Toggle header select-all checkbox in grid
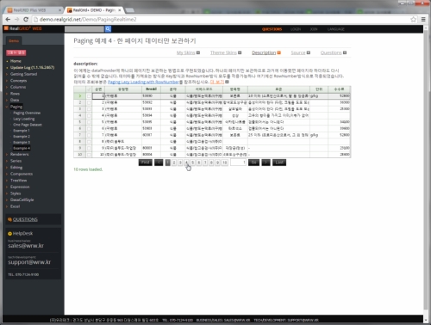This screenshot has height=325, width=431. (89, 89)
